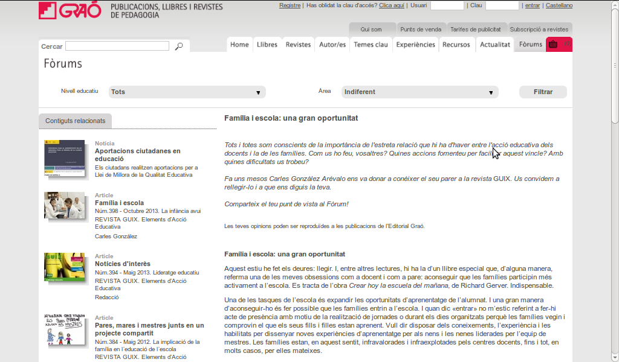The image size is (619, 362).
Task: Click the Fòrums page heading
Action: [x=63, y=64]
